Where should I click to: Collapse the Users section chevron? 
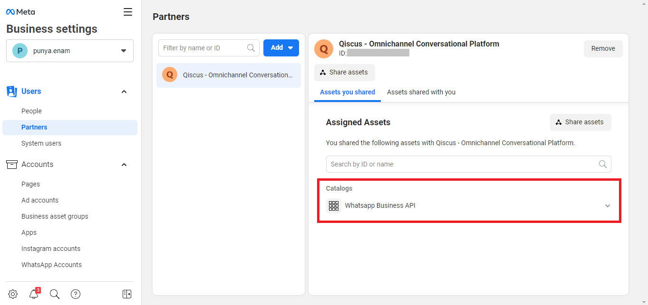pyautogui.click(x=124, y=92)
